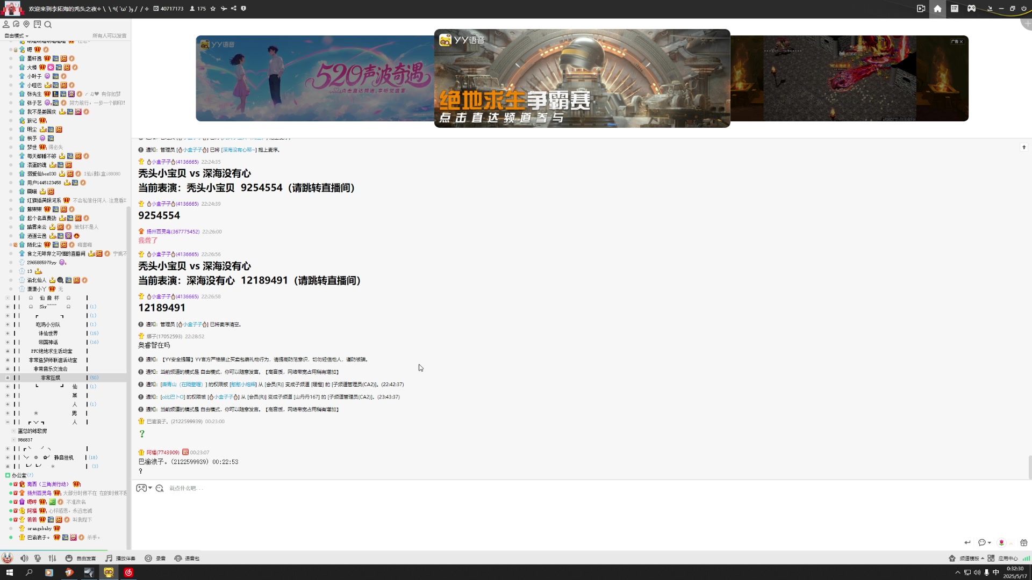Close the ad on the right banner

(961, 41)
